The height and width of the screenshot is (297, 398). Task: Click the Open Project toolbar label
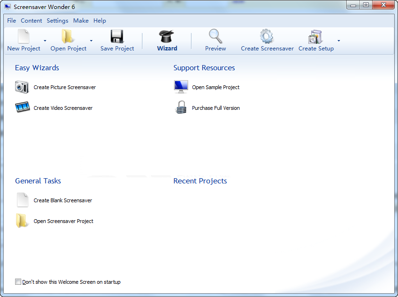[x=68, y=49]
